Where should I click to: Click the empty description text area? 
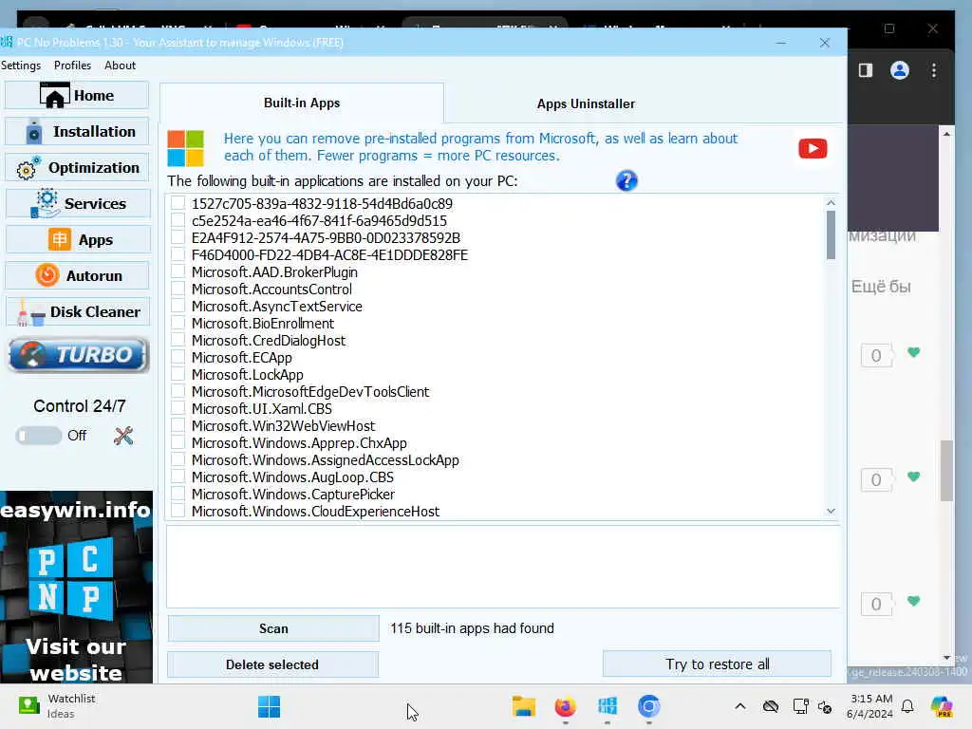(503, 567)
